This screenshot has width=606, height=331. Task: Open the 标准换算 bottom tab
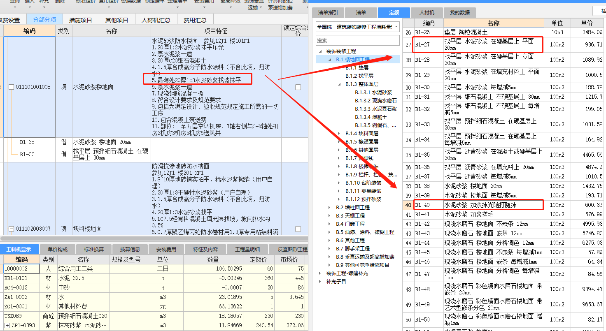coord(94,249)
